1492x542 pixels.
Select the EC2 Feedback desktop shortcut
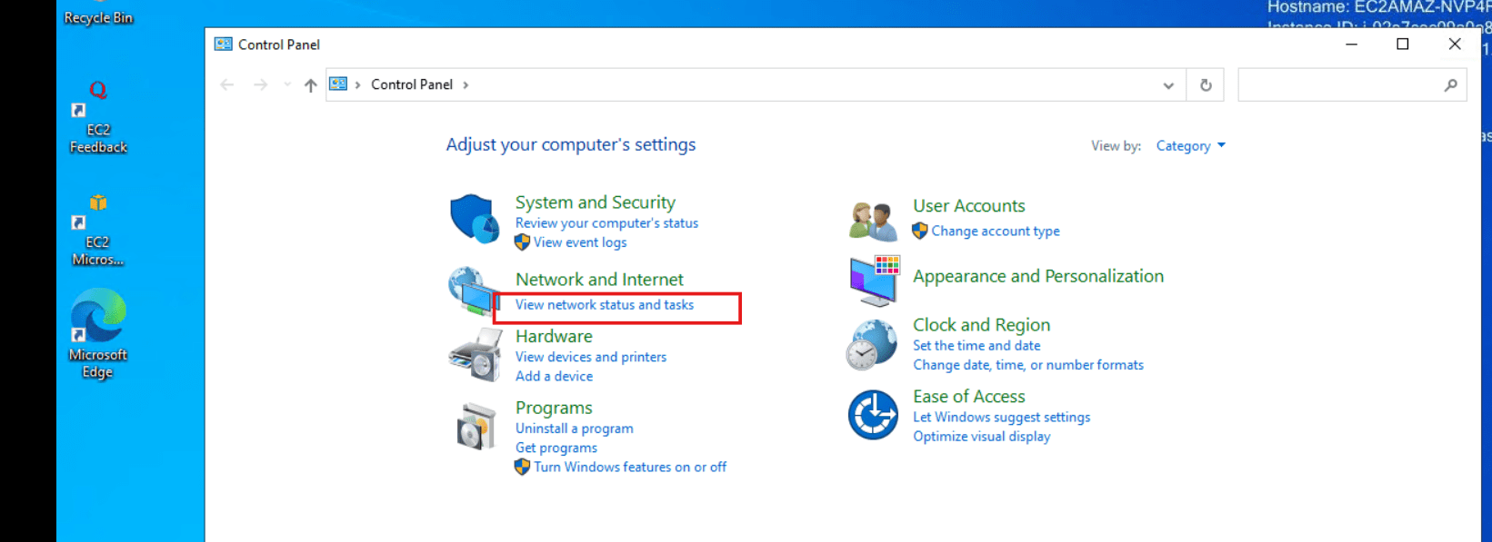(x=98, y=118)
